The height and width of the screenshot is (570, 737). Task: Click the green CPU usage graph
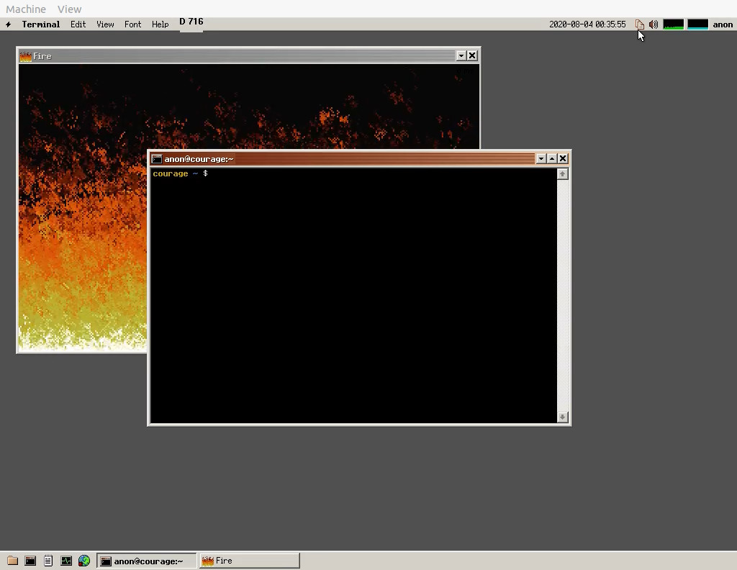(x=673, y=24)
